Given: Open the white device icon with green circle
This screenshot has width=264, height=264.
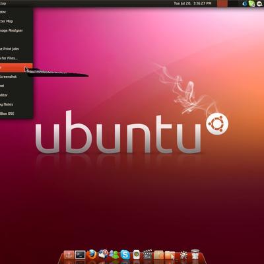Looking at the screenshot, I should [137, 255].
